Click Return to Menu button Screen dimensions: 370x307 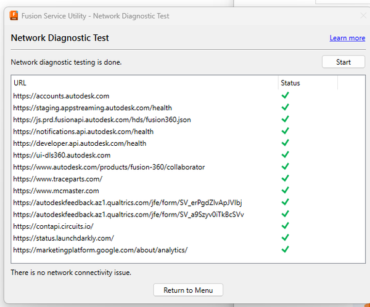coord(188,290)
